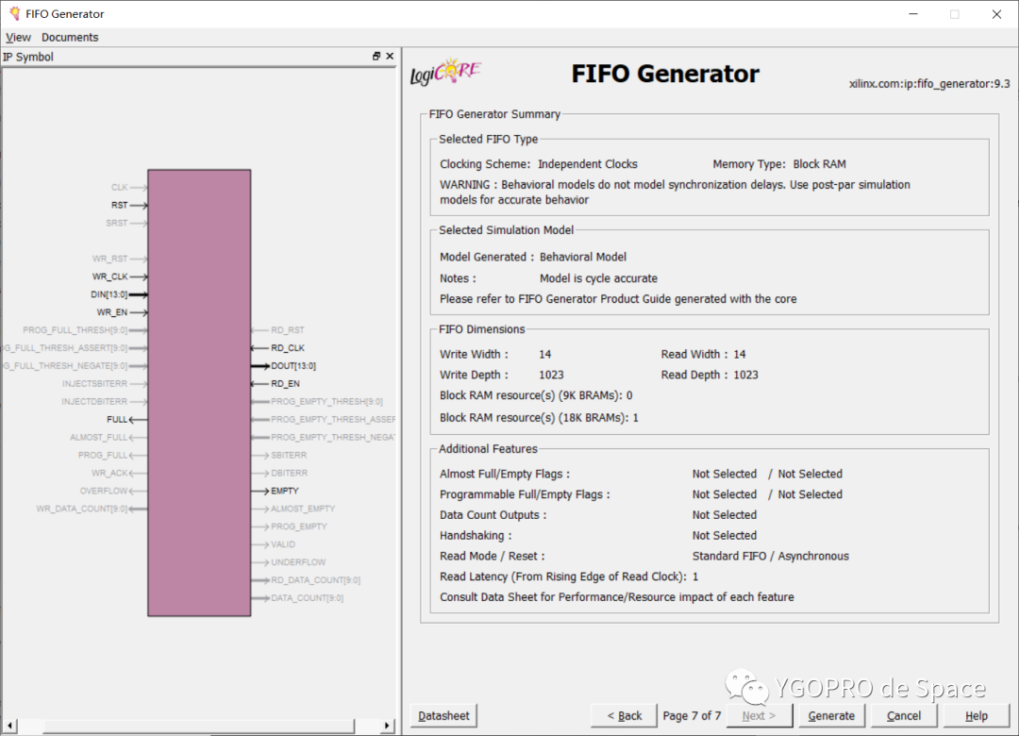1019x736 pixels.
Task: Click 'Standard FIFO / Asynchronous' text
Action: click(771, 556)
